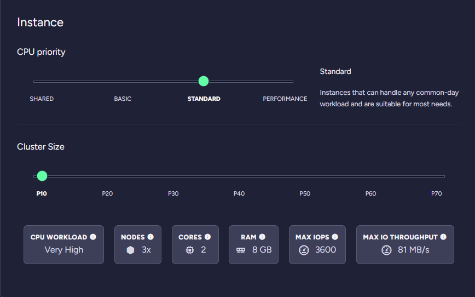Click the Cores info icon
This screenshot has height=297, width=475.
click(x=207, y=237)
